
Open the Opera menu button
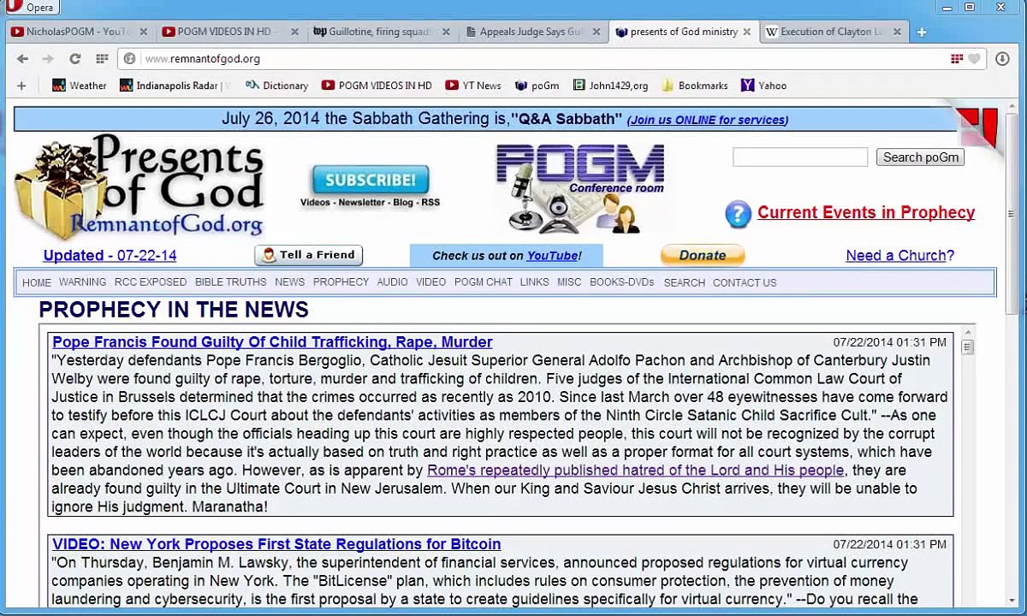point(30,7)
